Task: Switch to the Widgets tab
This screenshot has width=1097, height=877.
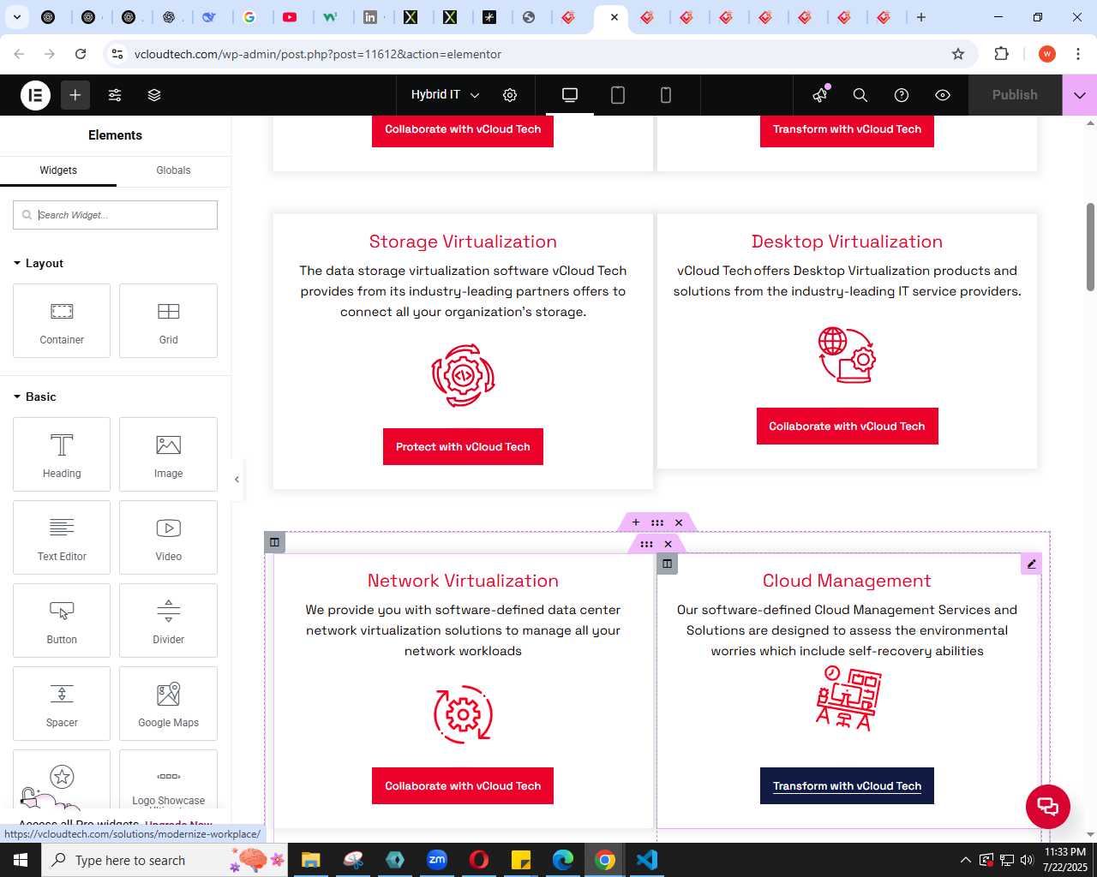Action: (58, 170)
